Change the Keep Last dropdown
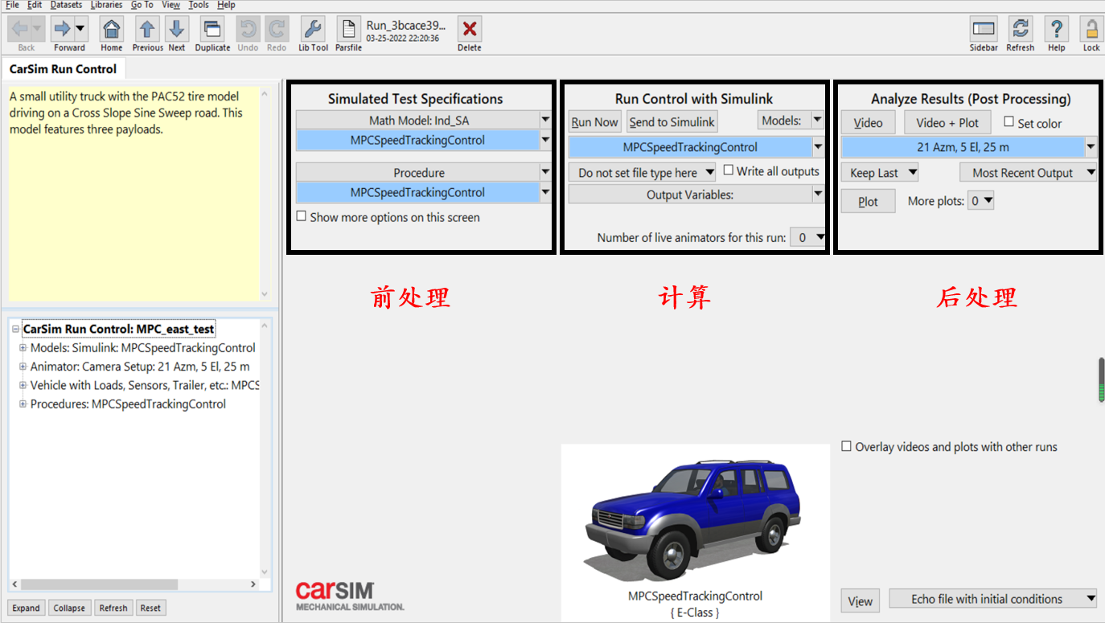Screen dimensions: 1105x623 (879, 172)
